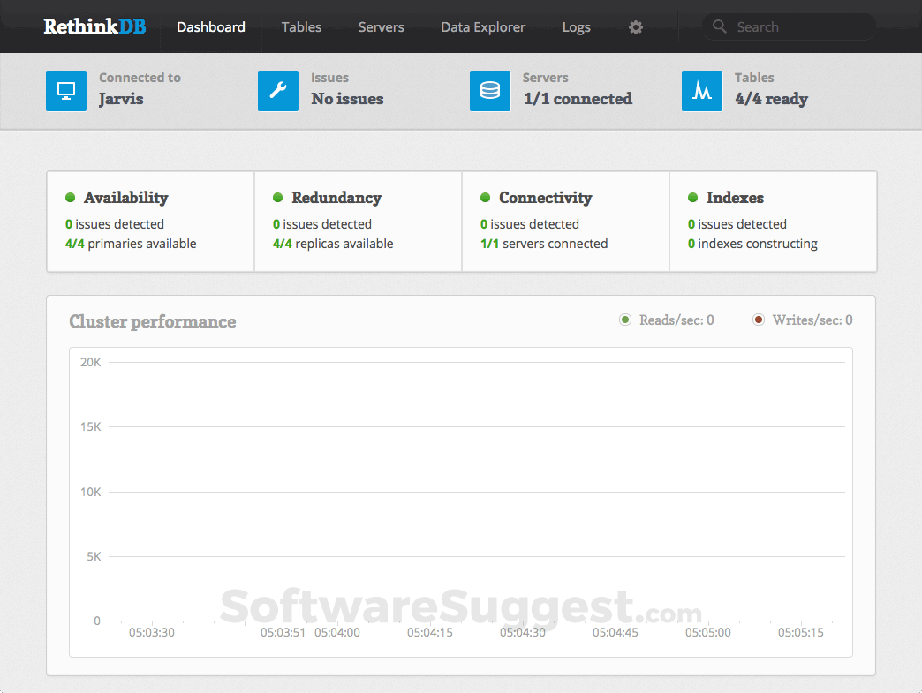Open the Logs page
Screen dimensions: 922x693
pyautogui.click(x=576, y=27)
